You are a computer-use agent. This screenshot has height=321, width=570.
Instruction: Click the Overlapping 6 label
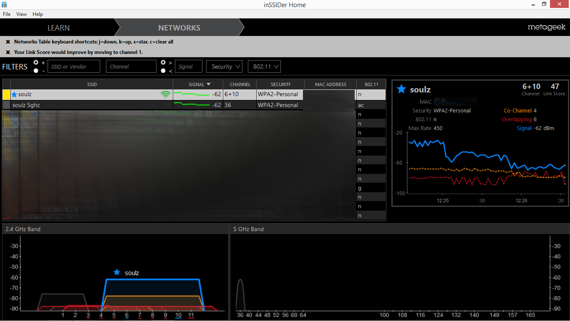[x=519, y=120]
